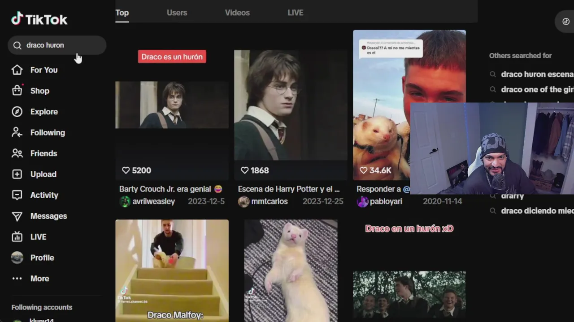Switch to the Top tab
Viewport: 574px width, 322px height.
coord(122,13)
